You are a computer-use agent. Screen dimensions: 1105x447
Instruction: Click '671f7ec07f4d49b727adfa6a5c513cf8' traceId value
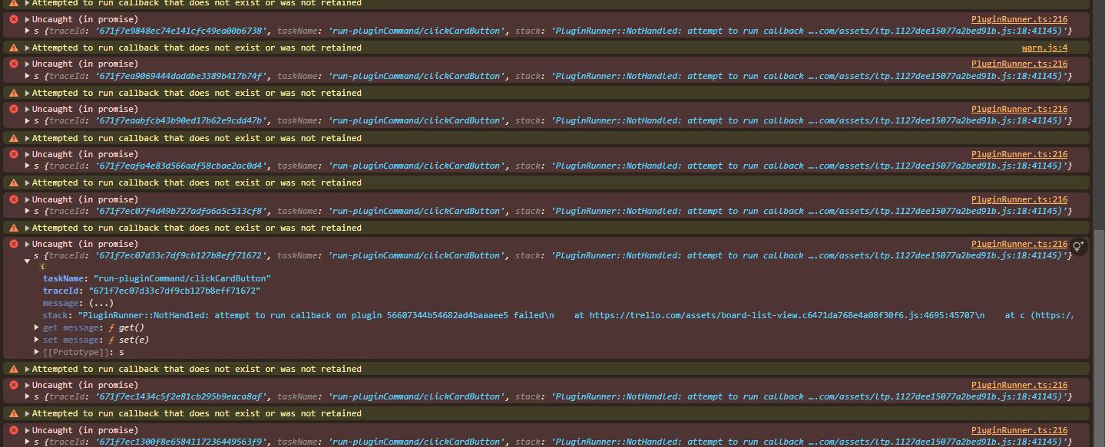(x=181, y=212)
